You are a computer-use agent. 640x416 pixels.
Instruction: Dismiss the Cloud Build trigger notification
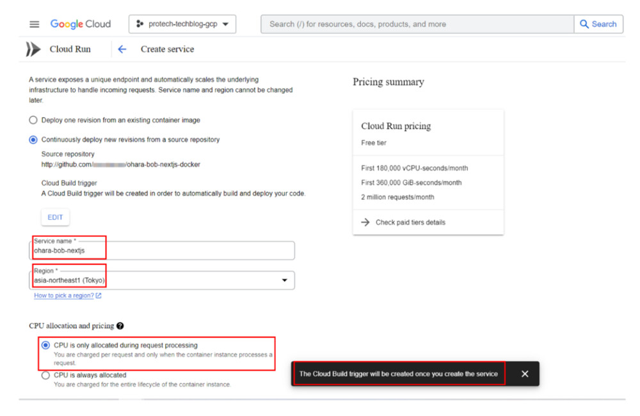click(525, 374)
